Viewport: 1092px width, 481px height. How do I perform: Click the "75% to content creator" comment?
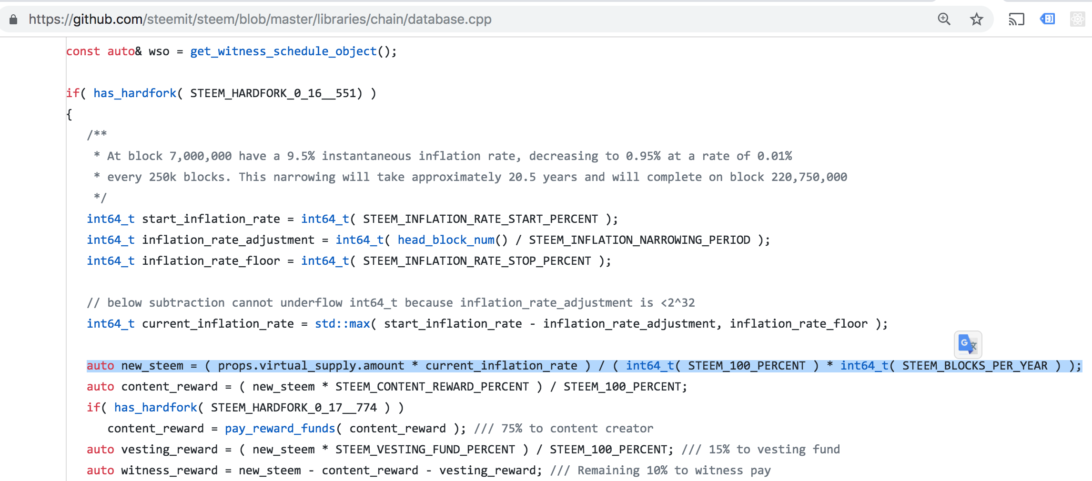(564, 429)
